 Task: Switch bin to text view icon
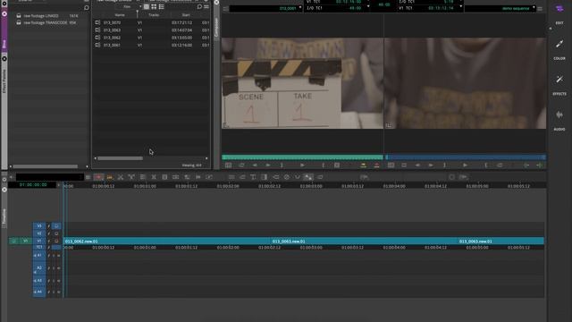click(147, 7)
